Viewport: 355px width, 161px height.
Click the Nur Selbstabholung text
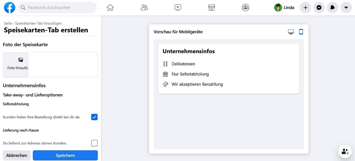[x=190, y=74]
